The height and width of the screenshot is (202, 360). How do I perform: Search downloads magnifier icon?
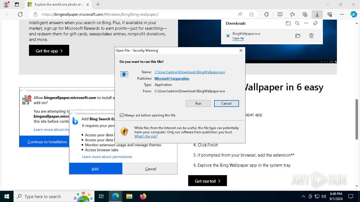297,23
